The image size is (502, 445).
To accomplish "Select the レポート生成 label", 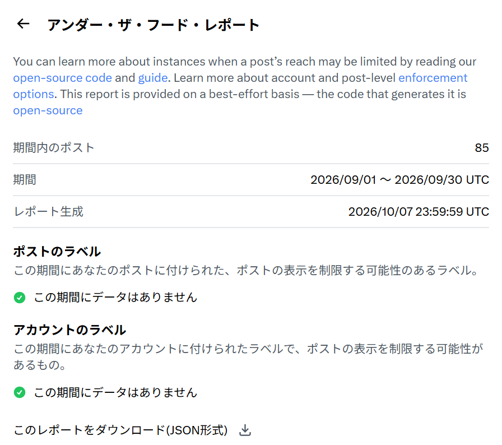I will pyautogui.click(x=48, y=212).
